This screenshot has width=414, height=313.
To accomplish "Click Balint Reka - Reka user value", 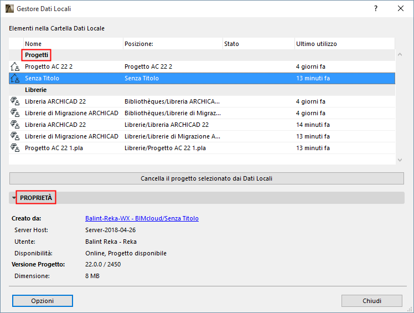I will coord(111,242).
